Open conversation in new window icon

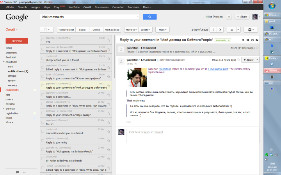point(257,40)
